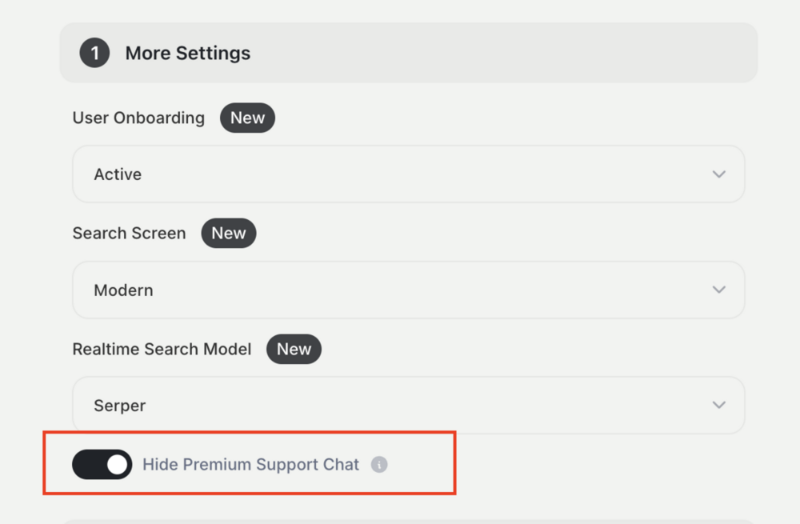Click the New badge beside Realtime Search Model

294,350
